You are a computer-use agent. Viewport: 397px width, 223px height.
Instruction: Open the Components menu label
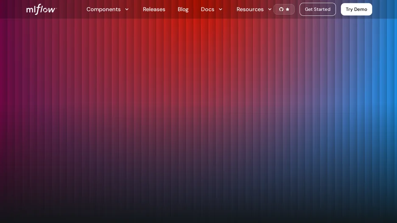click(x=103, y=9)
